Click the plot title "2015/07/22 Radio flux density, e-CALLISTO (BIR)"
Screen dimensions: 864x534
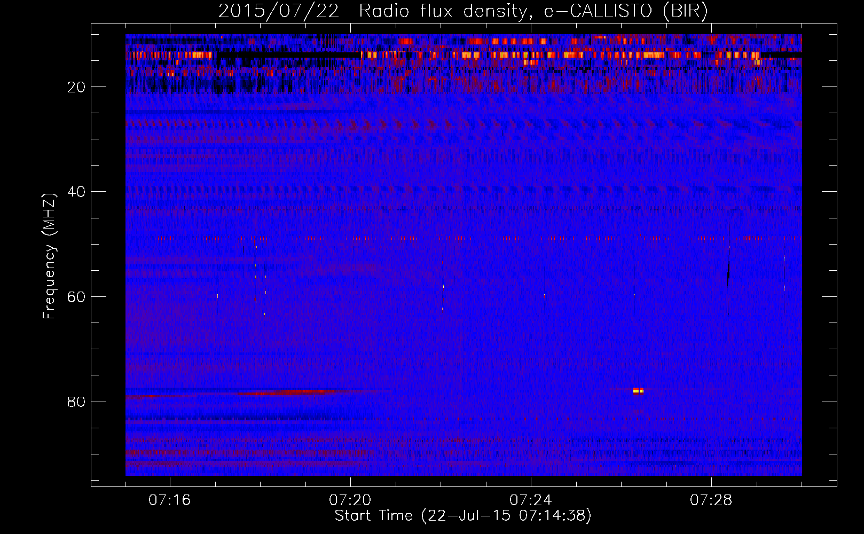pyautogui.click(x=463, y=11)
